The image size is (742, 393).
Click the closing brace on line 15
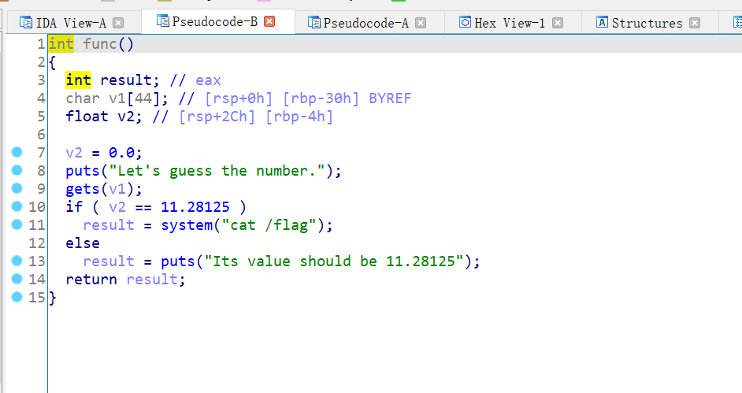53,298
